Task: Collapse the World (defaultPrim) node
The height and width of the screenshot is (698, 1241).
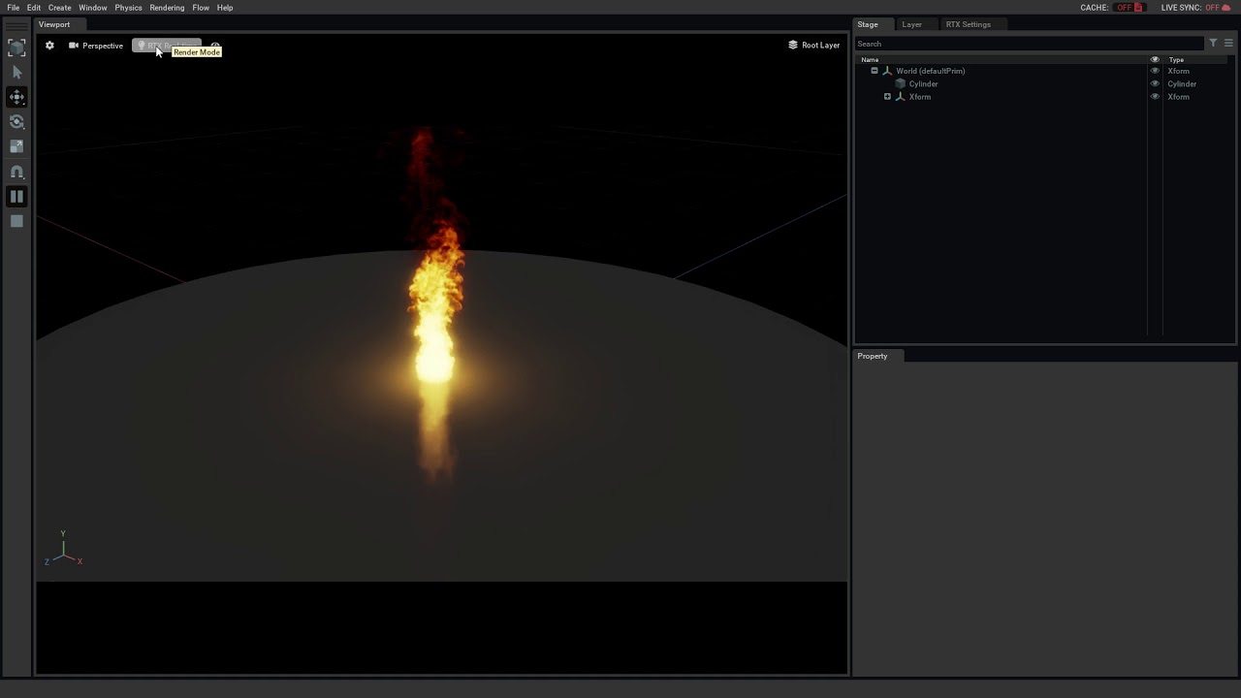Action: [875, 71]
